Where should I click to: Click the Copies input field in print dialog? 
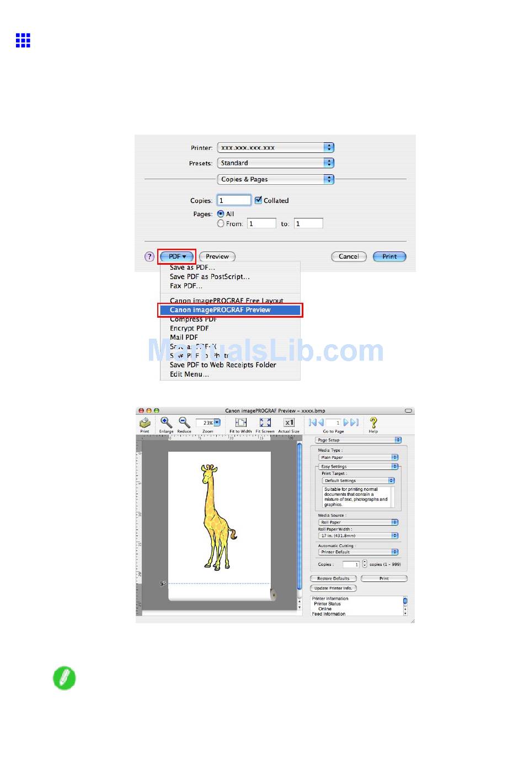pos(234,200)
